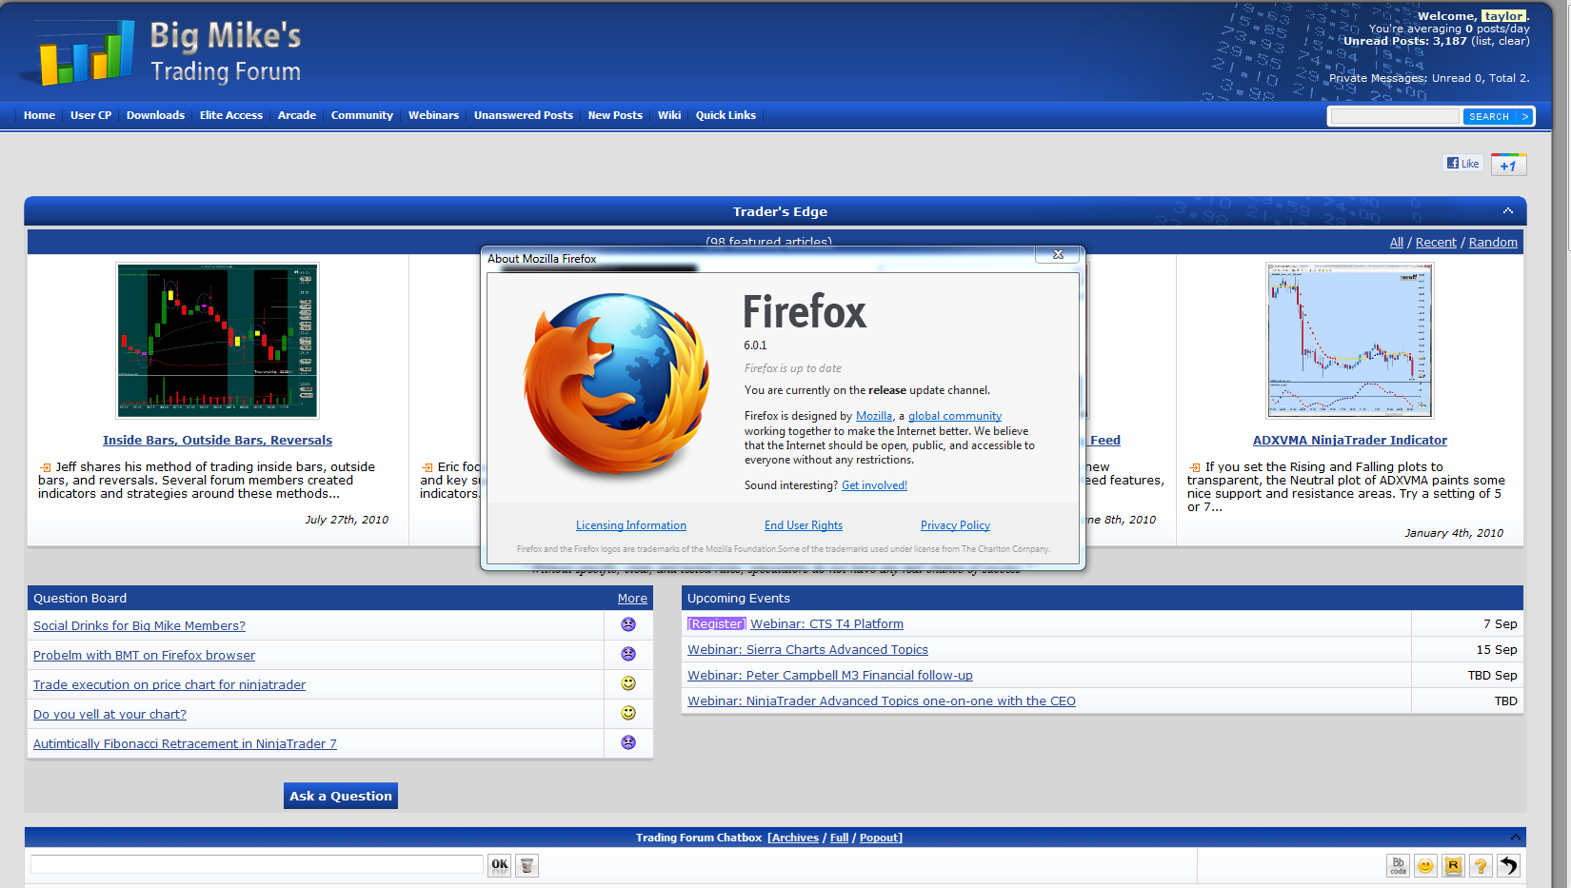
Task: Click More link on Question Board
Action: 632,599
